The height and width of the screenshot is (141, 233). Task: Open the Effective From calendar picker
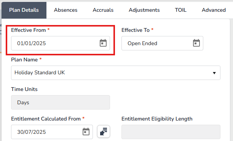103,43
